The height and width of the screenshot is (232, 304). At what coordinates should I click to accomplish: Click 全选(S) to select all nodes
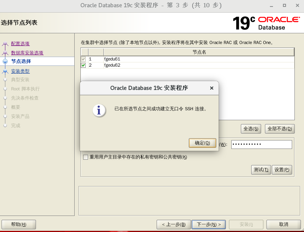tap(251, 129)
